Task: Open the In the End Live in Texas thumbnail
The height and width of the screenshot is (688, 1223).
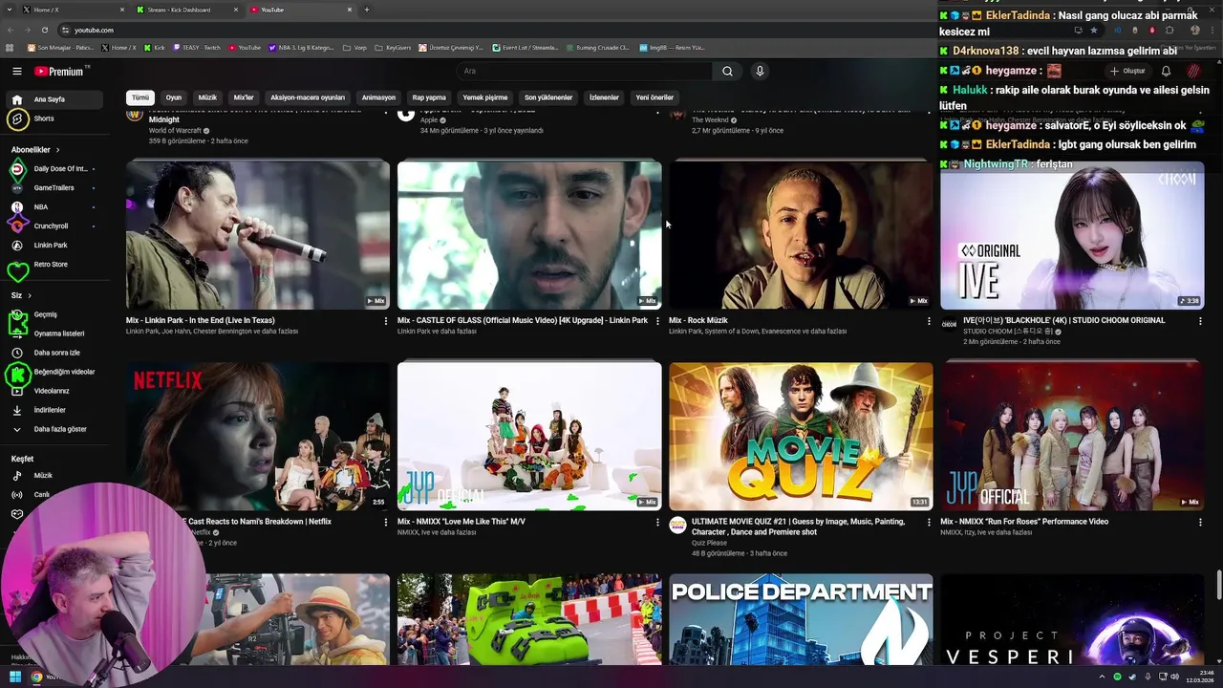Action: point(258,235)
